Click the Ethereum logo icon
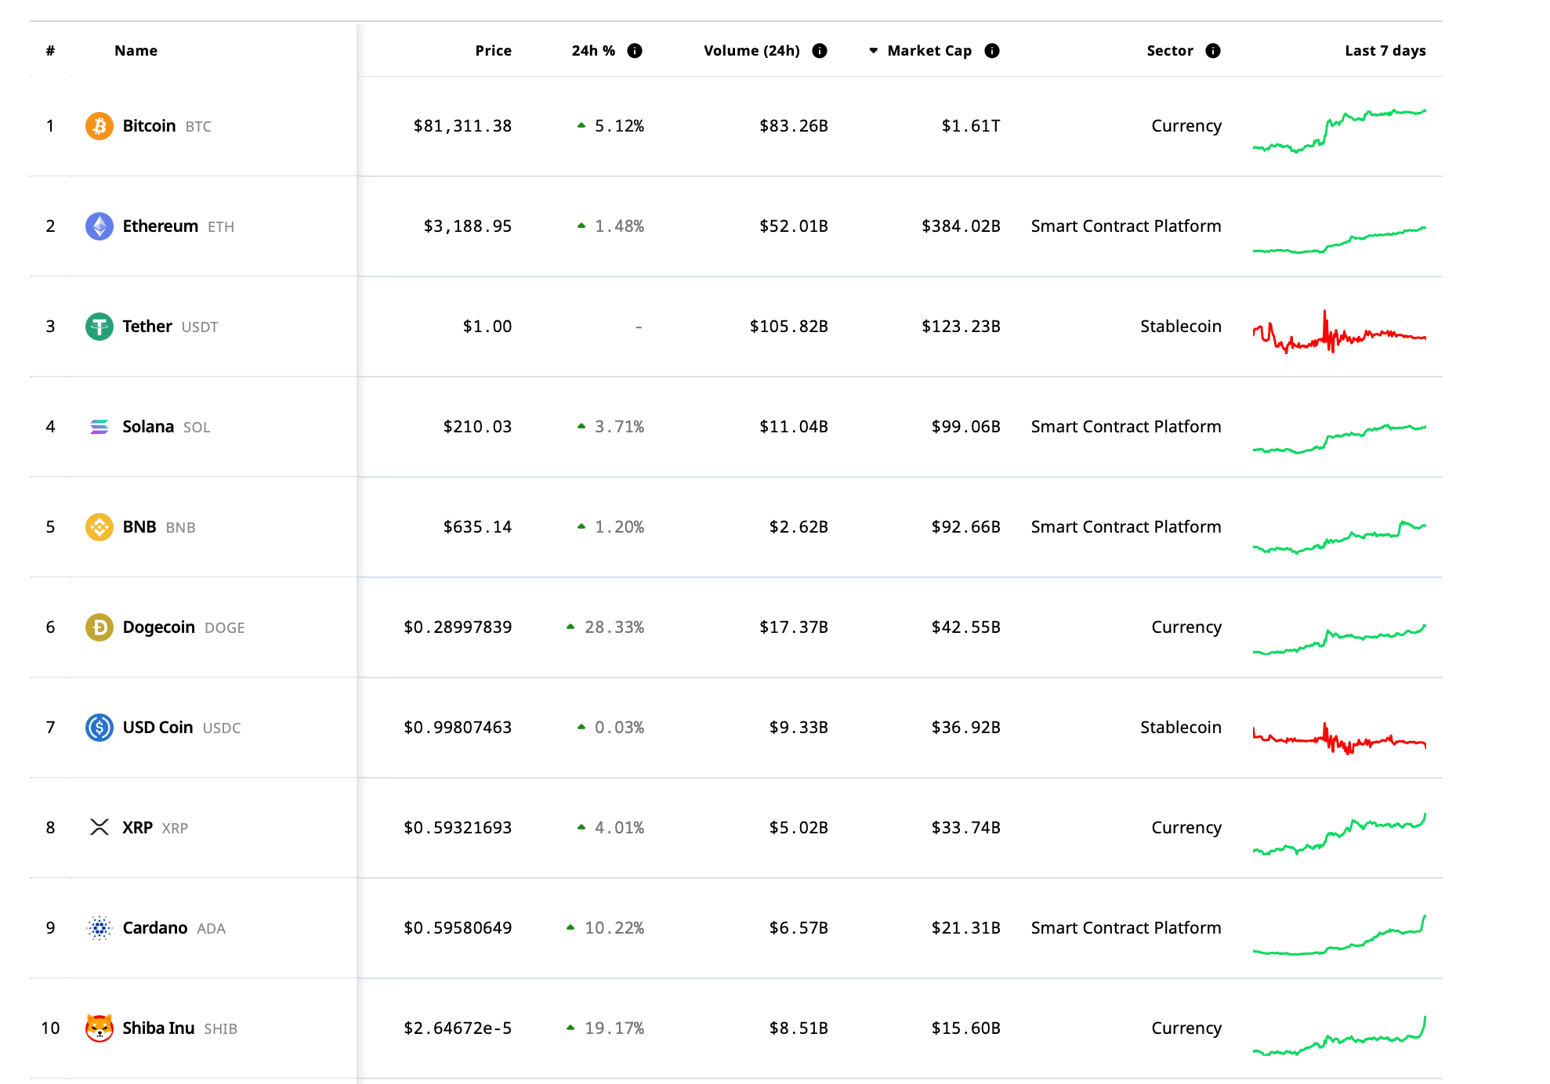 [x=100, y=226]
